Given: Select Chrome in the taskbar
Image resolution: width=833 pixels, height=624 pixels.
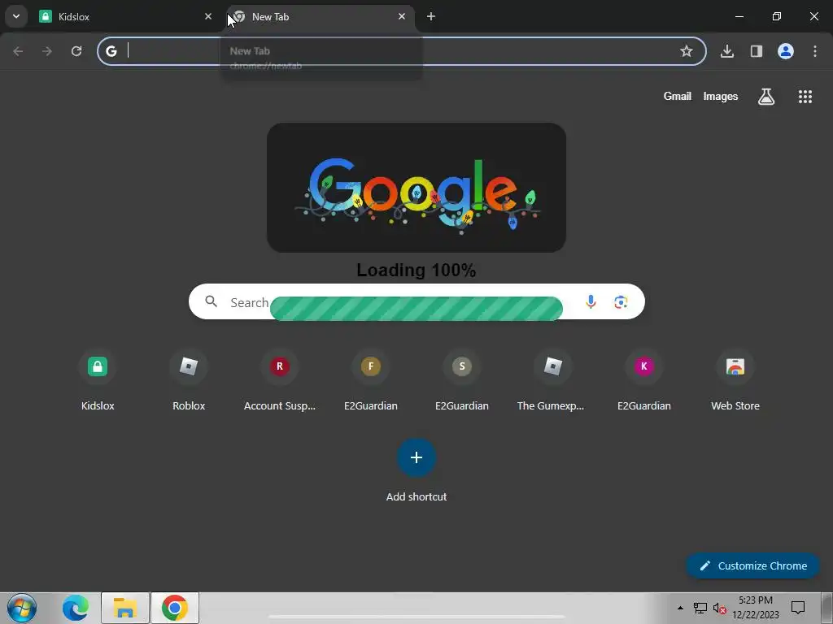Looking at the screenshot, I should pyautogui.click(x=175, y=608).
